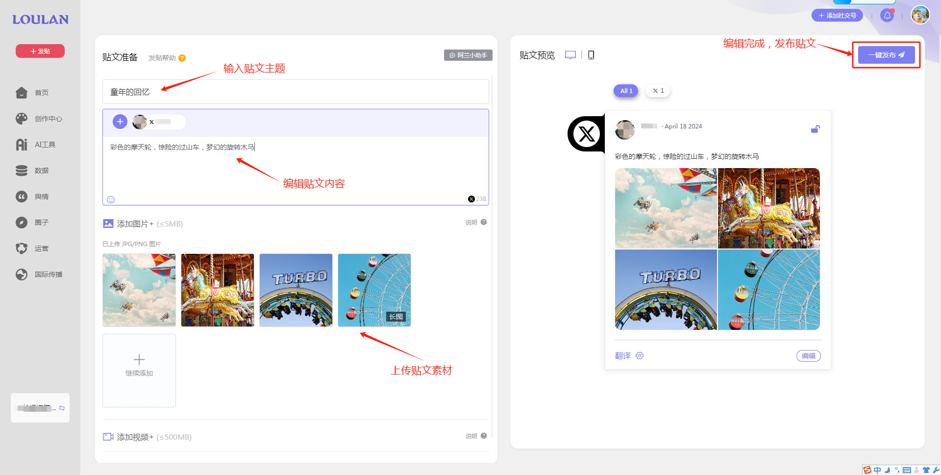Open translation settings gear icon
Viewport: 941px width, 475px height.
(x=640, y=356)
